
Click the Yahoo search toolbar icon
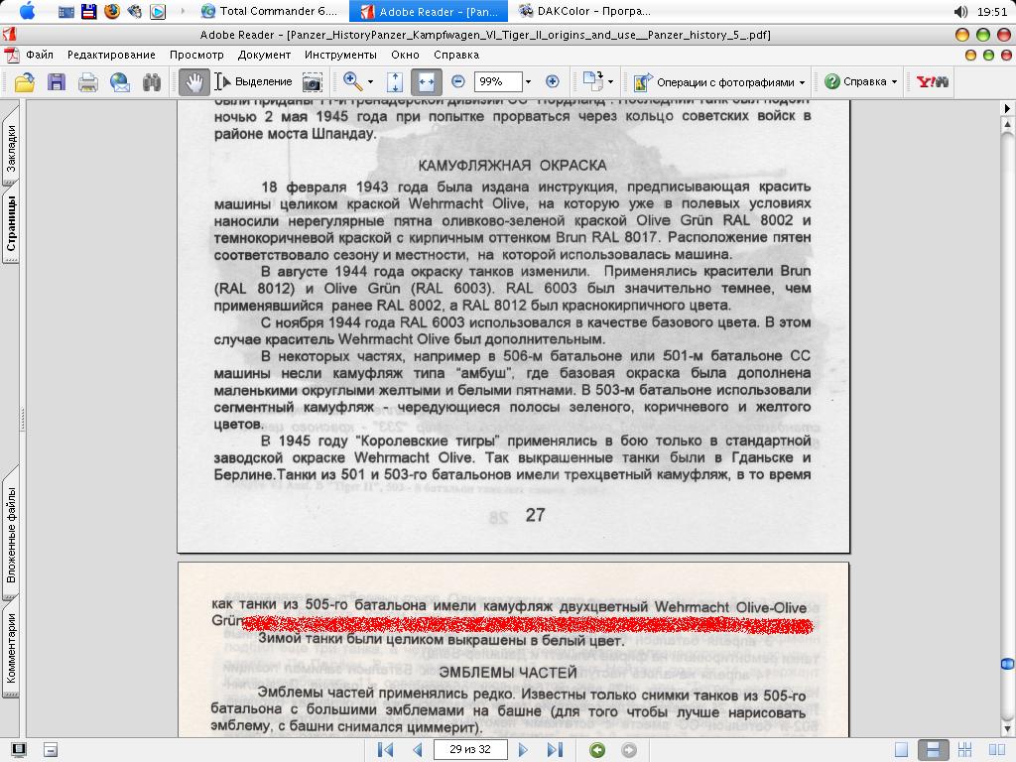(x=932, y=81)
